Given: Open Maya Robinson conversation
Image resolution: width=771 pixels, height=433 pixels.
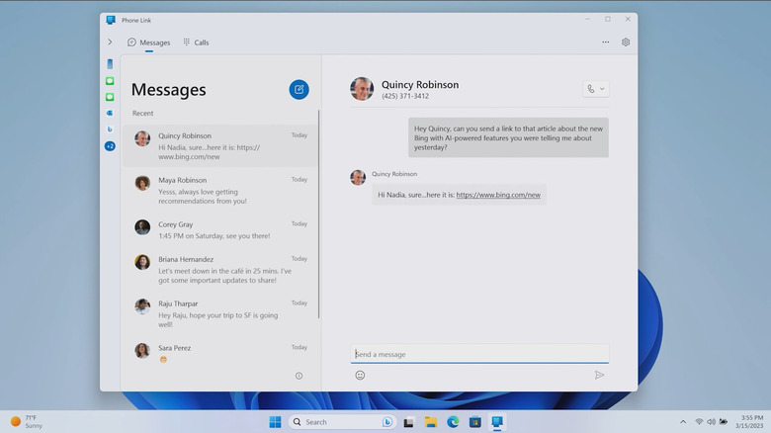Looking at the screenshot, I should (x=219, y=190).
